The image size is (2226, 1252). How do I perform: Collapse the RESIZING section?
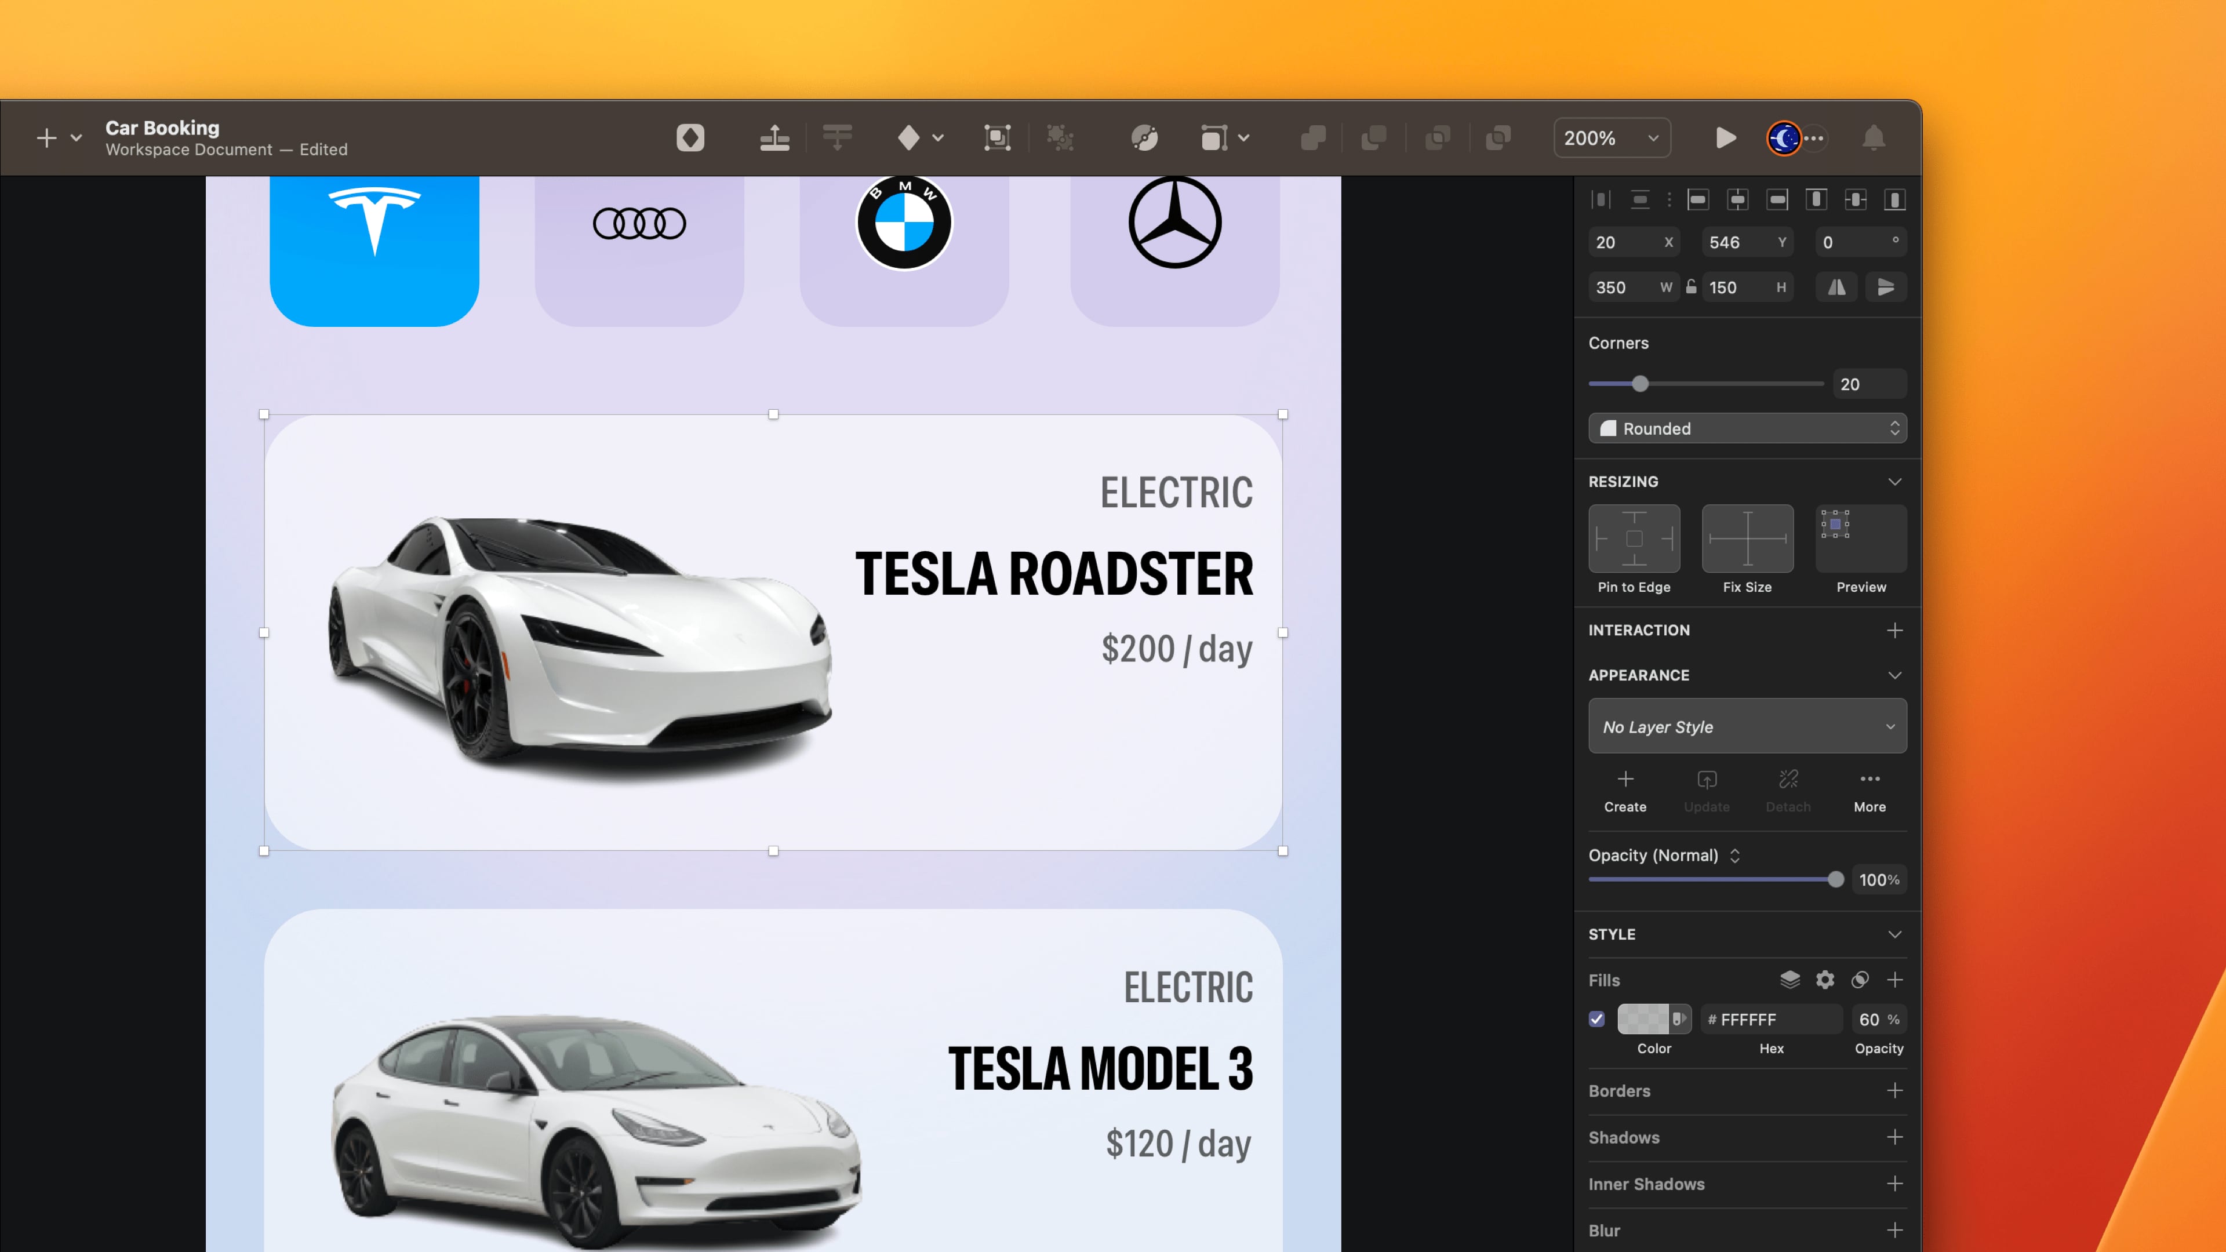point(1894,481)
